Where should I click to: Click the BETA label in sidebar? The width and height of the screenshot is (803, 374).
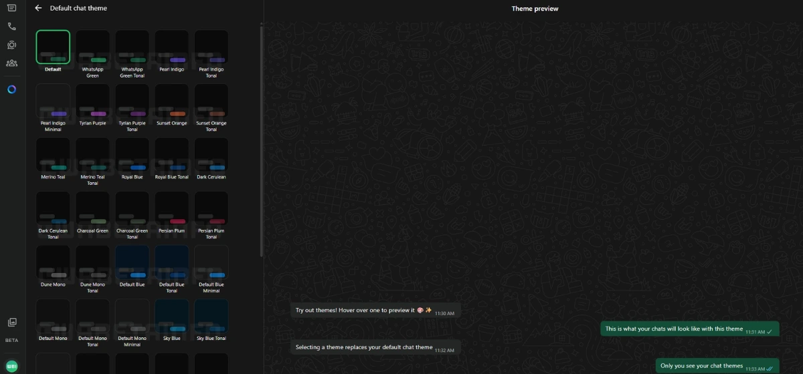11,341
